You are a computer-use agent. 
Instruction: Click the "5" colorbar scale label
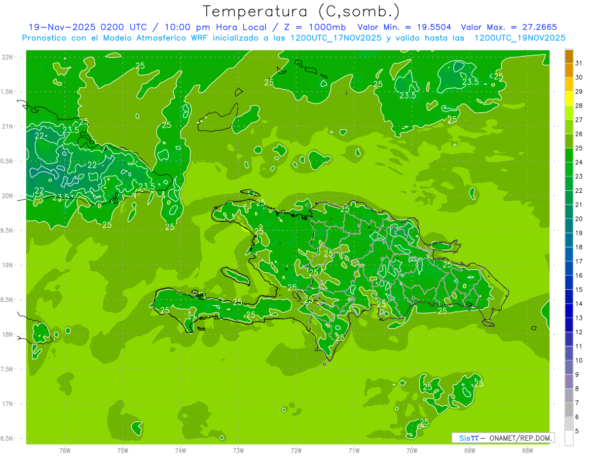(x=577, y=431)
